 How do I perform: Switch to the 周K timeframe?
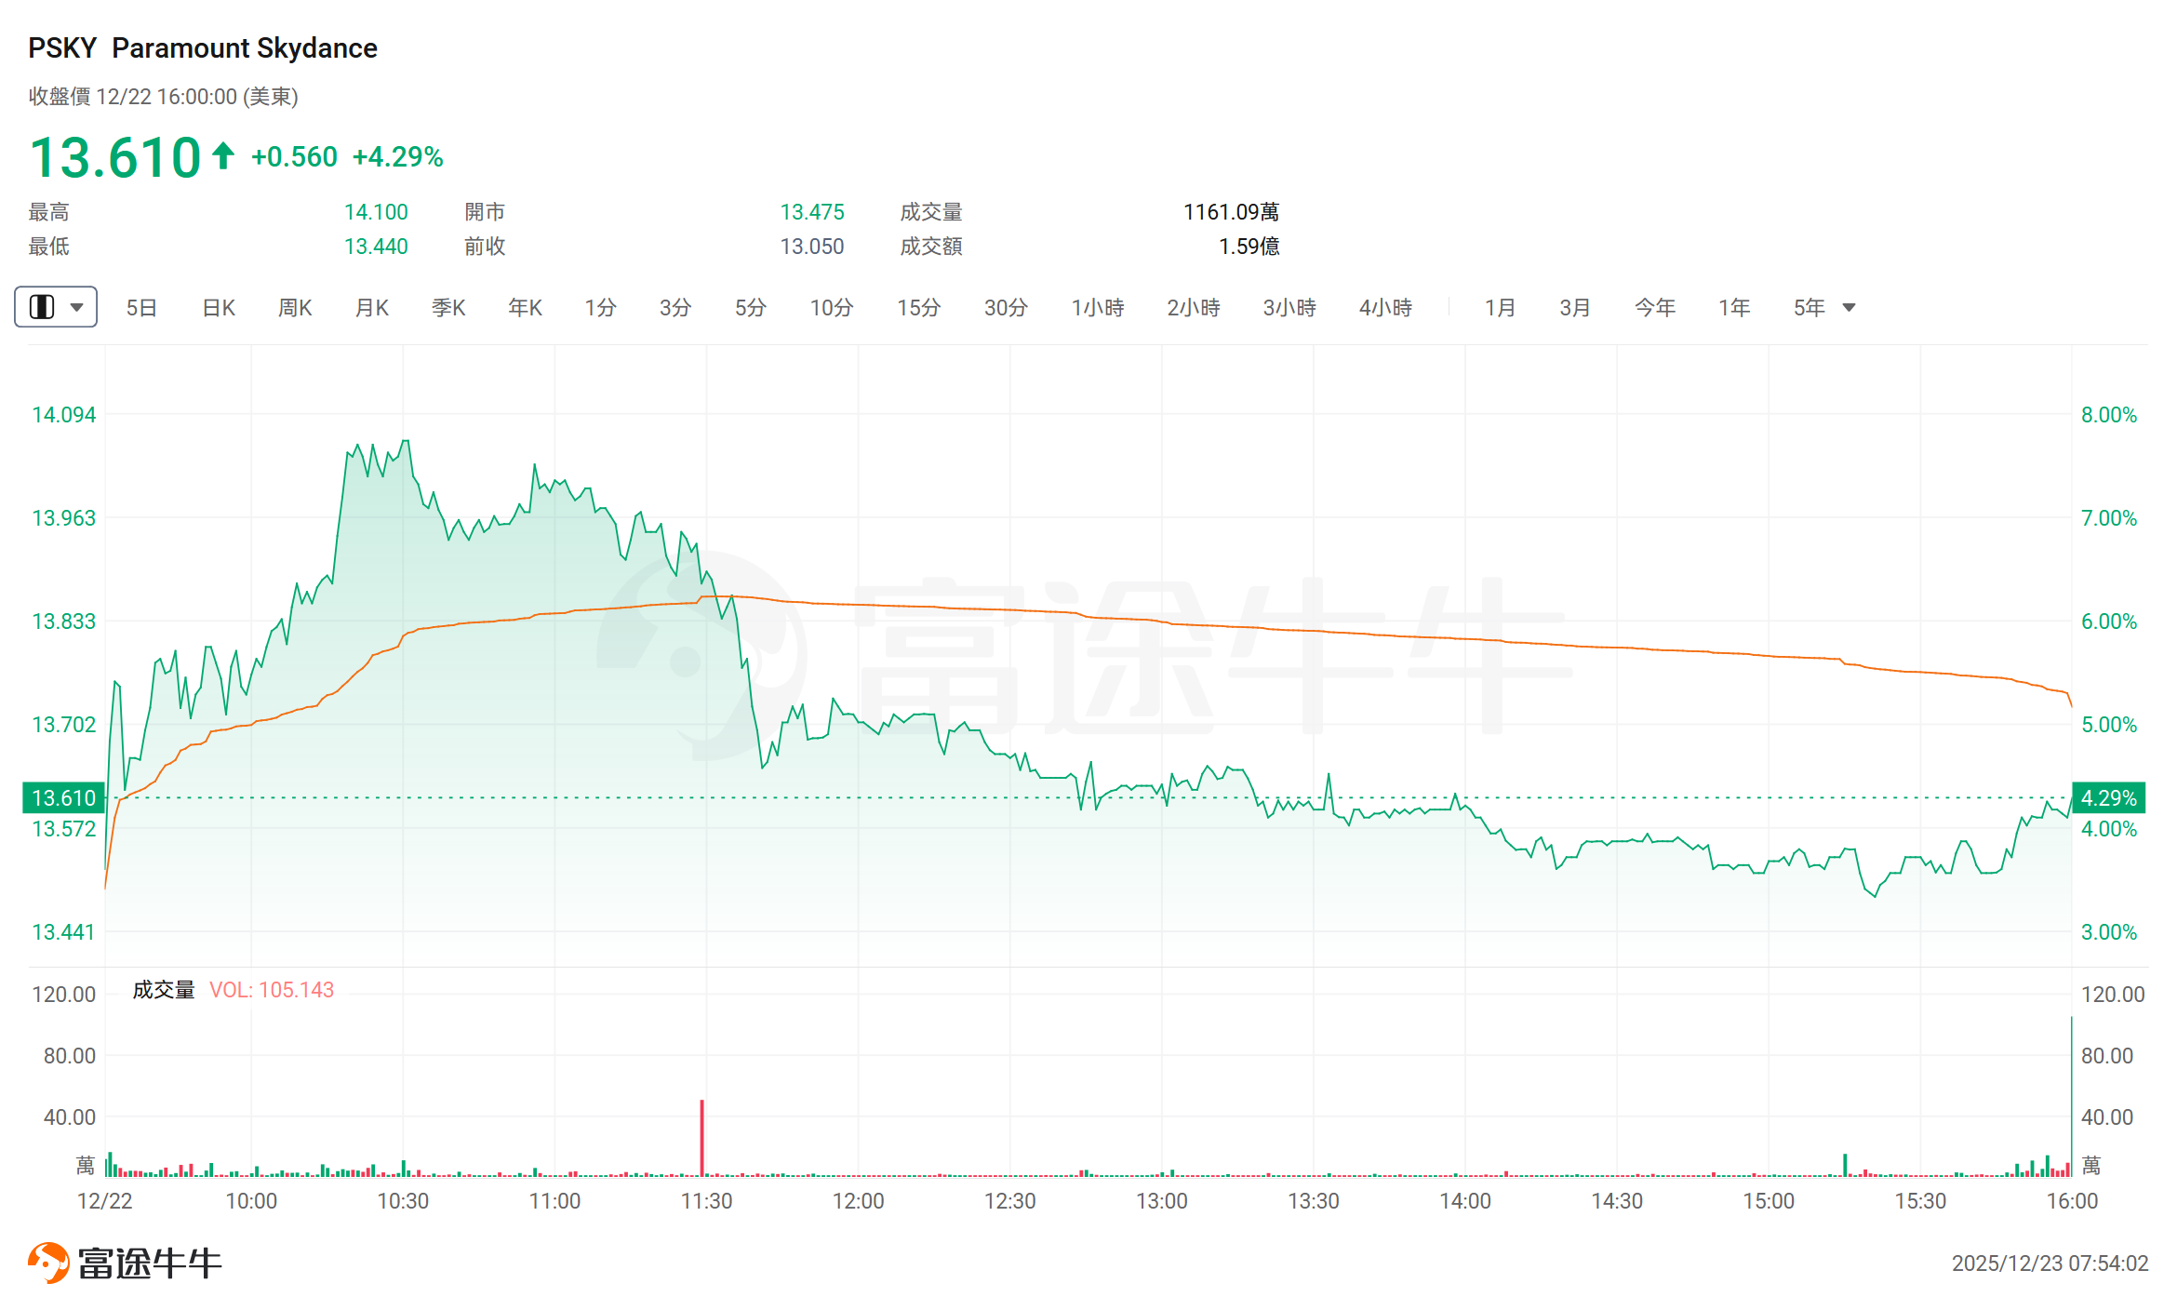[x=295, y=308]
